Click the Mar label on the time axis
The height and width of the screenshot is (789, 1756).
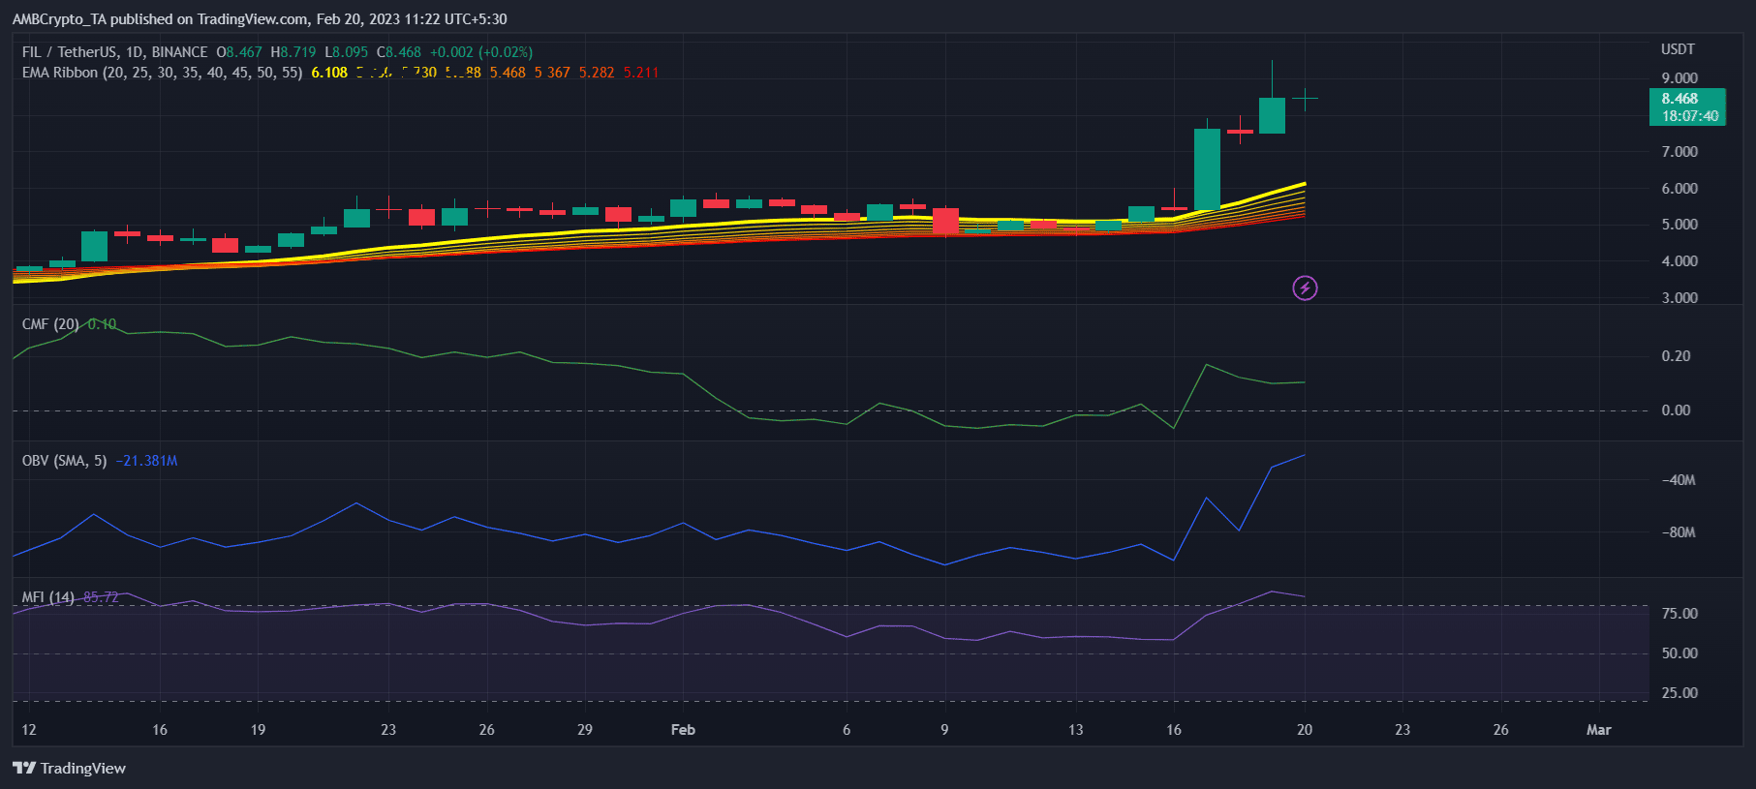click(1598, 730)
